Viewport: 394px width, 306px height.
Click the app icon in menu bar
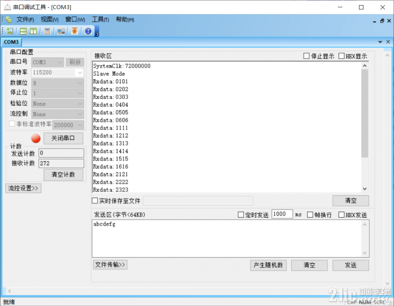(9, 20)
